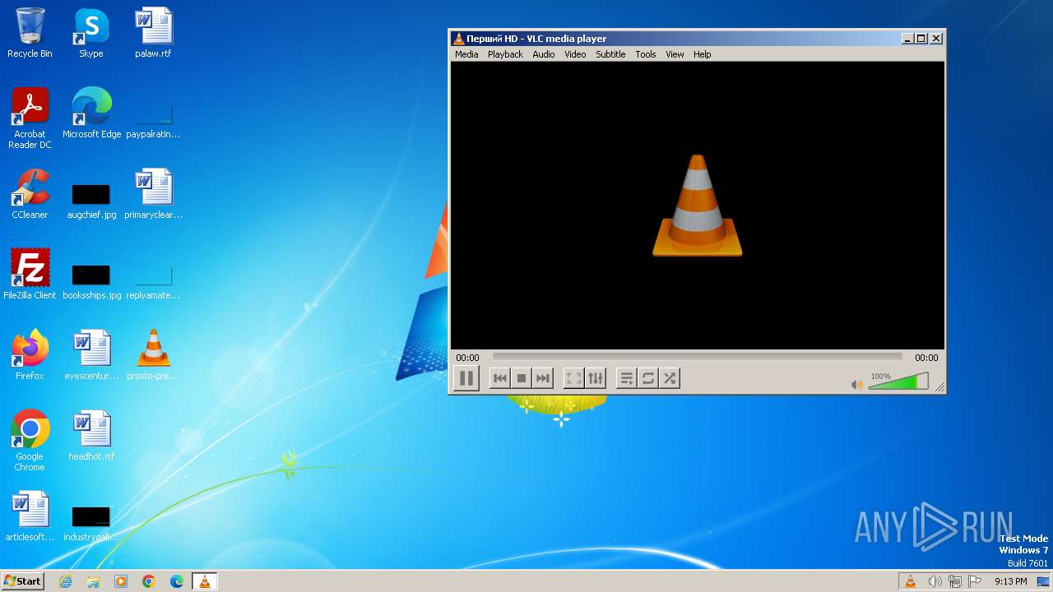Image resolution: width=1053 pixels, height=592 pixels.
Task: Select the prosto-pre VLC media file
Action: tap(153, 355)
